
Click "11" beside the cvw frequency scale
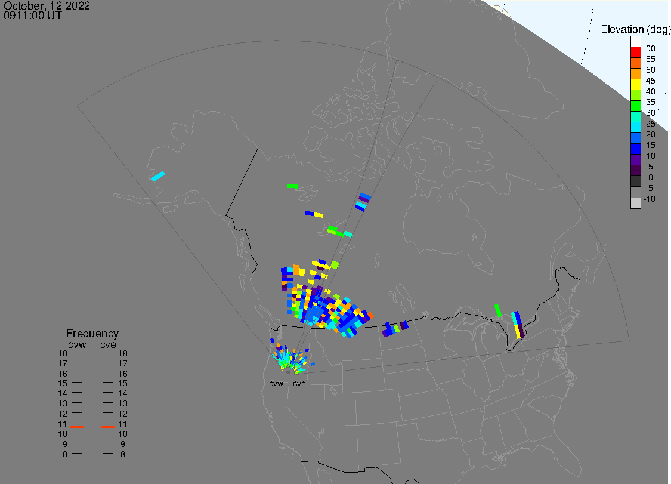coord(63,424)
